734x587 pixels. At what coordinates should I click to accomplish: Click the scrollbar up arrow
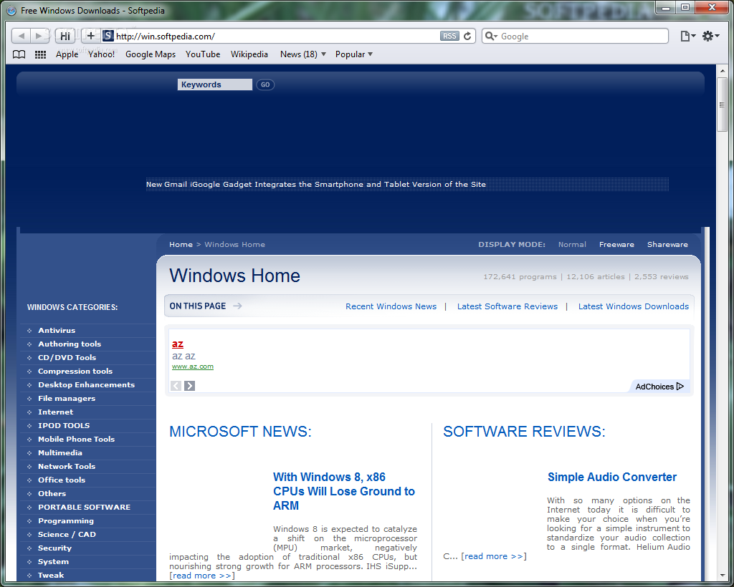(x=722, y=71)
